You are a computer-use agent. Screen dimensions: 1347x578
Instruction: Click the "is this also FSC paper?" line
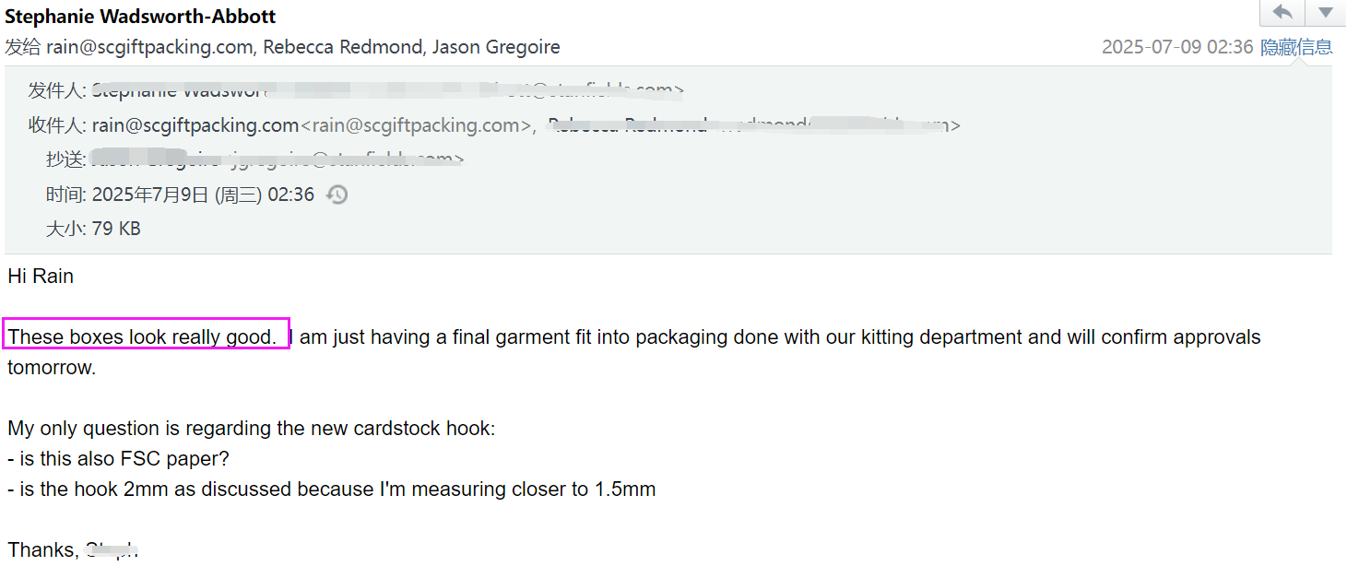(118, 458)
